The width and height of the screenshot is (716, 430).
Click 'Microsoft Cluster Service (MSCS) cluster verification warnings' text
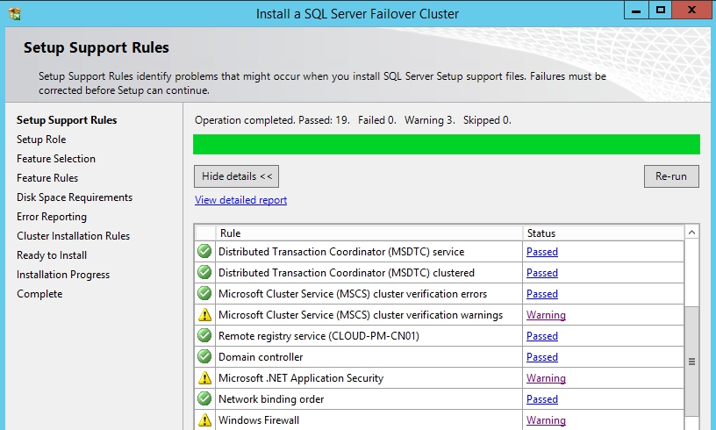361,315
